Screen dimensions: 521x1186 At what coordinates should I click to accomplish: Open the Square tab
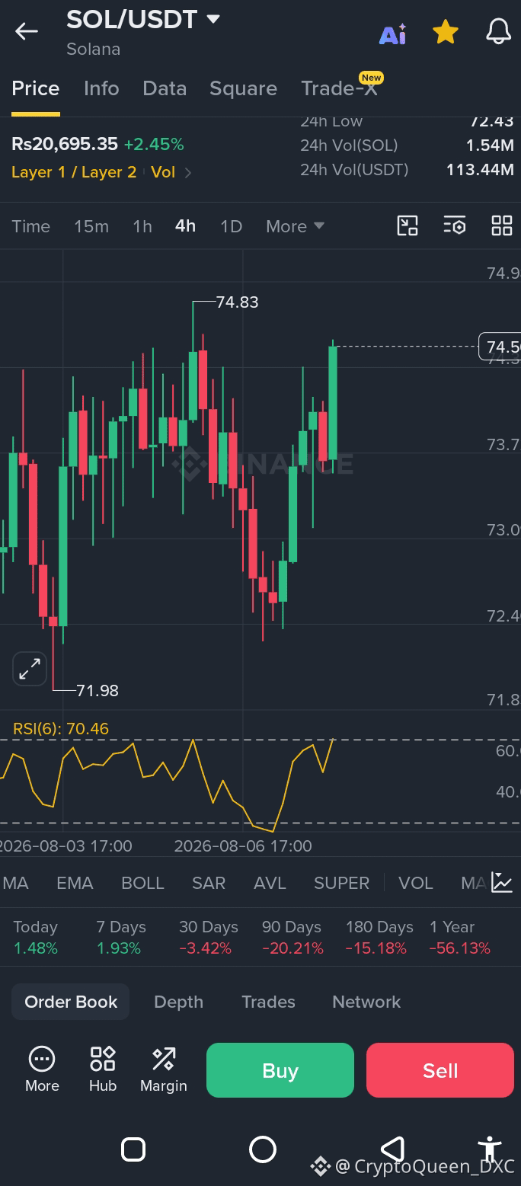click(243, 88)
